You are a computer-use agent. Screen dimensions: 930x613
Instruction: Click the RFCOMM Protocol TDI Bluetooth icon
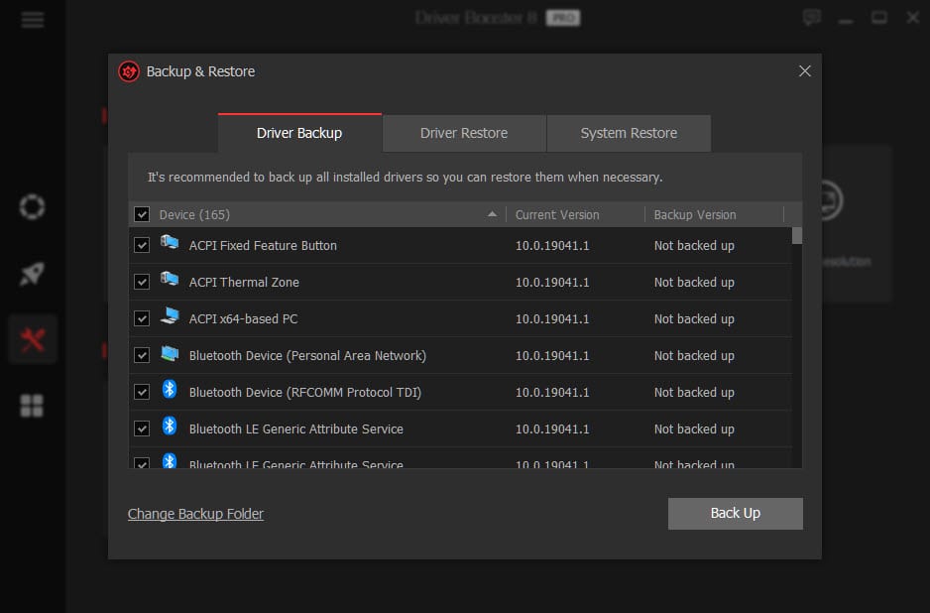pyautogui.click(x=170, y=389)
